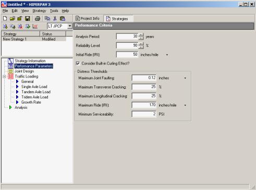Click the Print icon in the toolbar
256x190 pixels.
[x=38, y=18]
